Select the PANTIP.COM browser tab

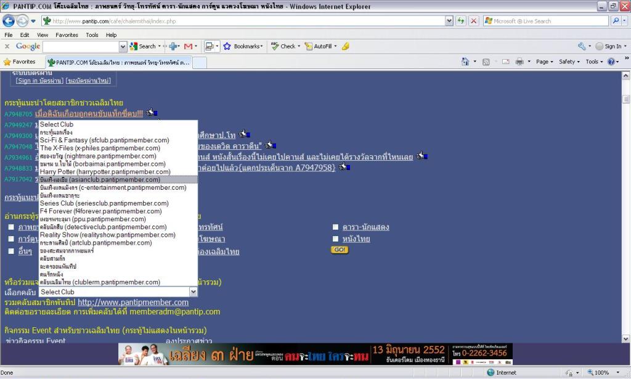click(119, 62)
